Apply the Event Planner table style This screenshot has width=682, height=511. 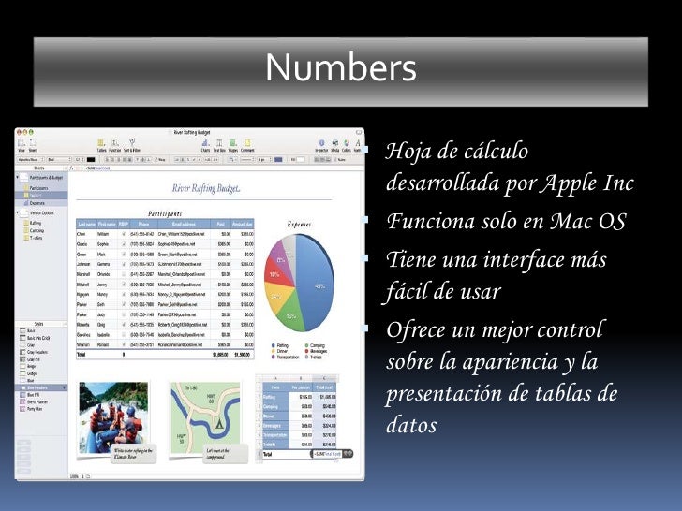click(x=34, y=401)
